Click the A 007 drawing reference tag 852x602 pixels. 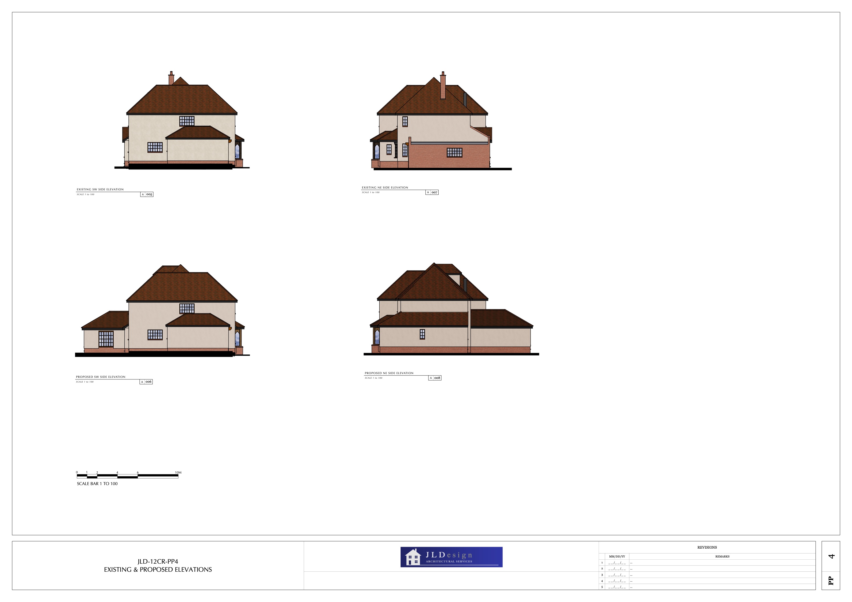coord(432,192)
